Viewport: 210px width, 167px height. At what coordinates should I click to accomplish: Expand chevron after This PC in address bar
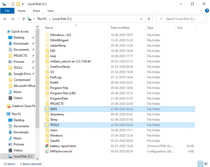point(50,19)
